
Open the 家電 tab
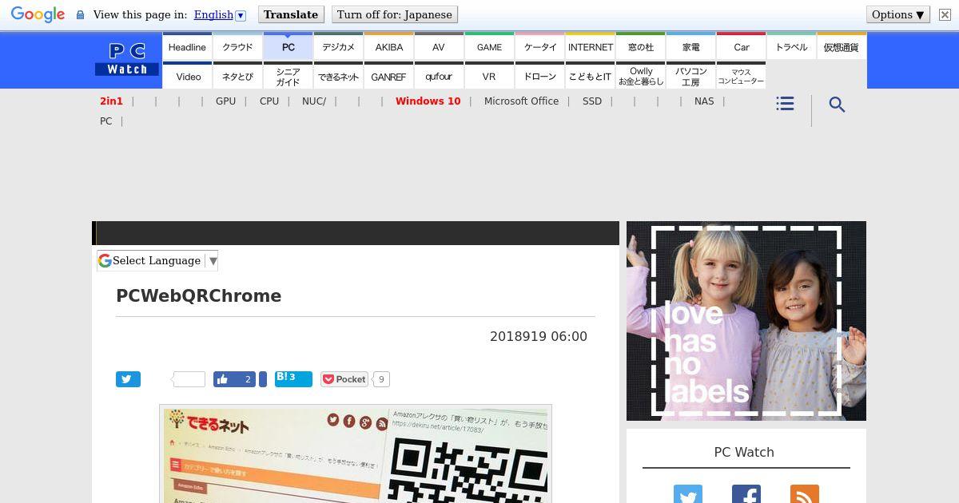click(690, 47)
